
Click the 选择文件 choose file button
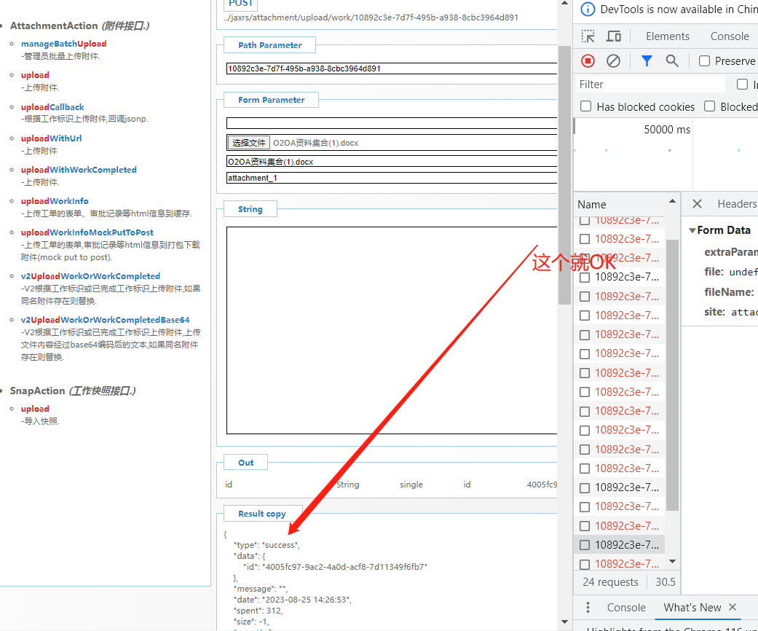coord(249,143)
